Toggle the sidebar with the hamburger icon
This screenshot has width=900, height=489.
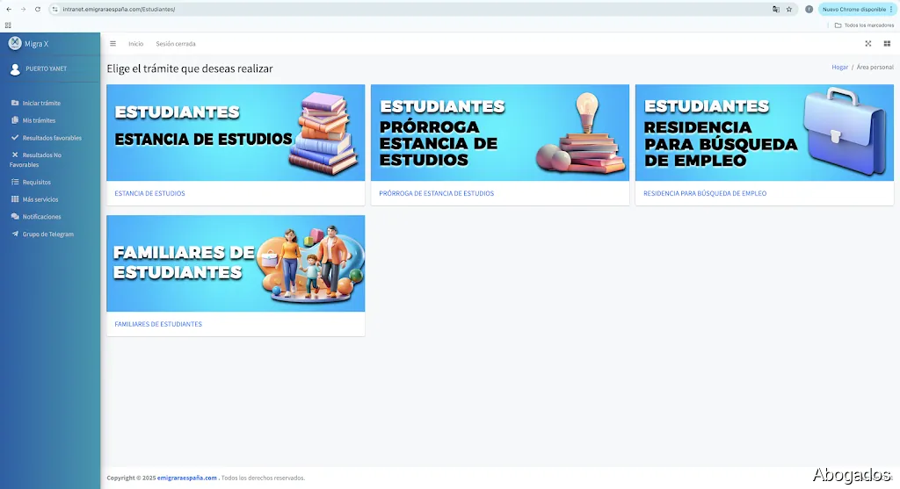coord(113,44)
